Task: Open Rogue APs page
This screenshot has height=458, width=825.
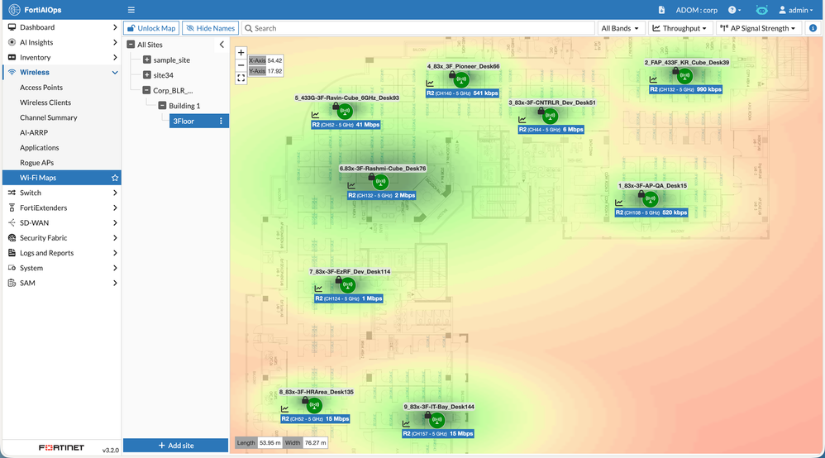Action: coord(37,163)
